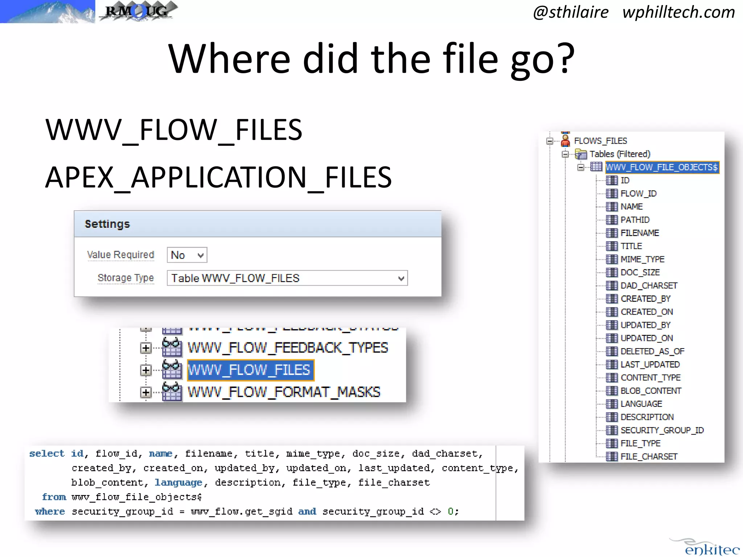Click the FLOWS_FILES user icon
Image resolution: width=743 pixels, height=557 pixels.
565,140
